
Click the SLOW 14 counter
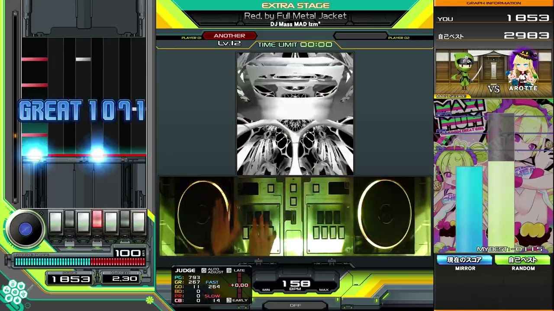click(x=213, y=298)
